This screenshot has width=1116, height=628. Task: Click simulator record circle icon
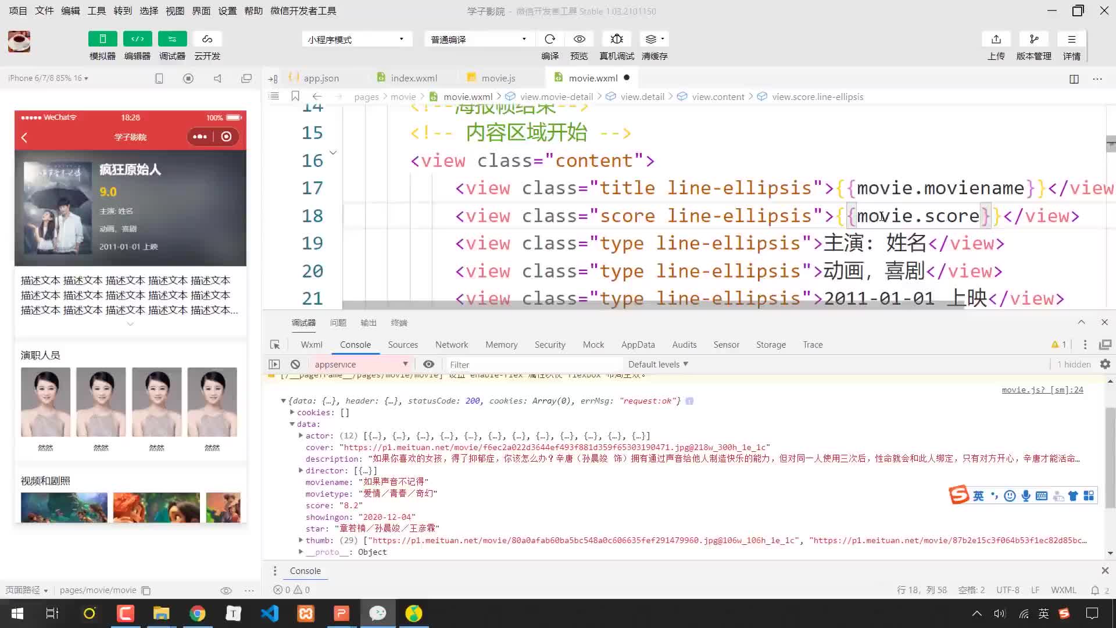(x=188, y=78)
